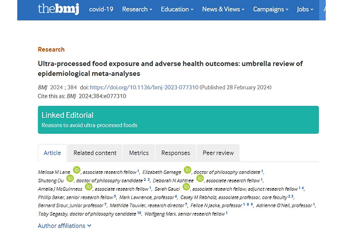Expand Author affiliations section
Image resolution: width=343 pixels, height=233 pixels.
point(64,226)
